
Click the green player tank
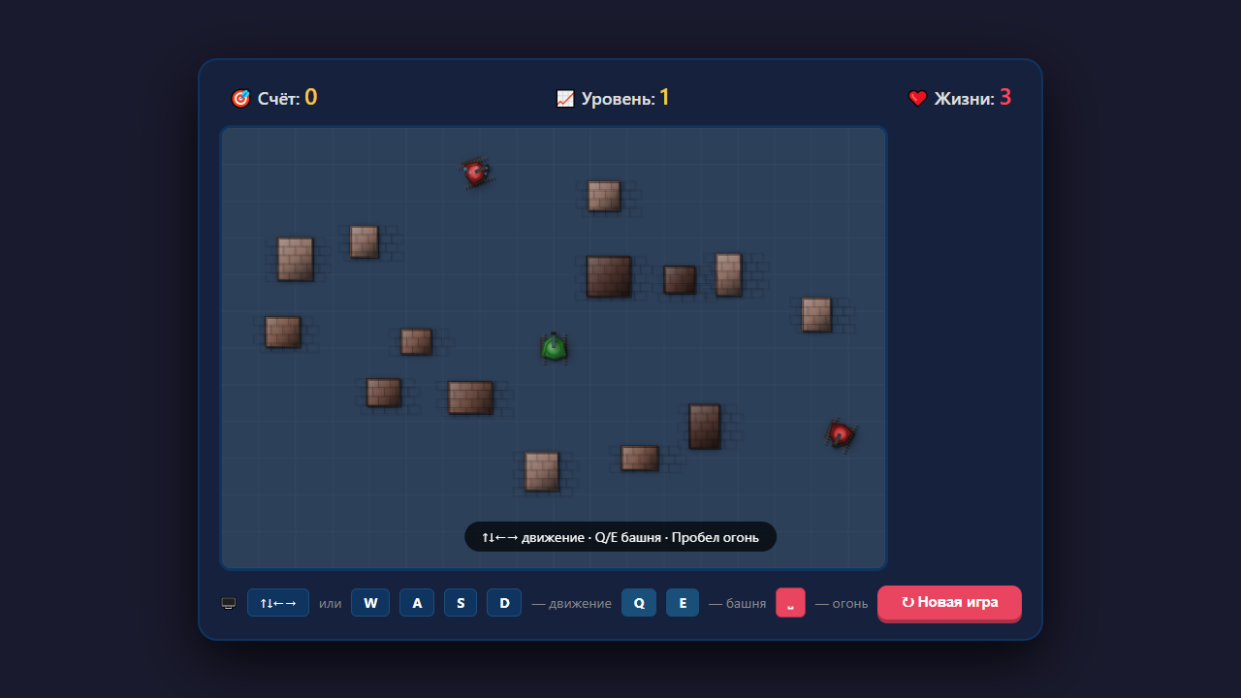(554, 347)
